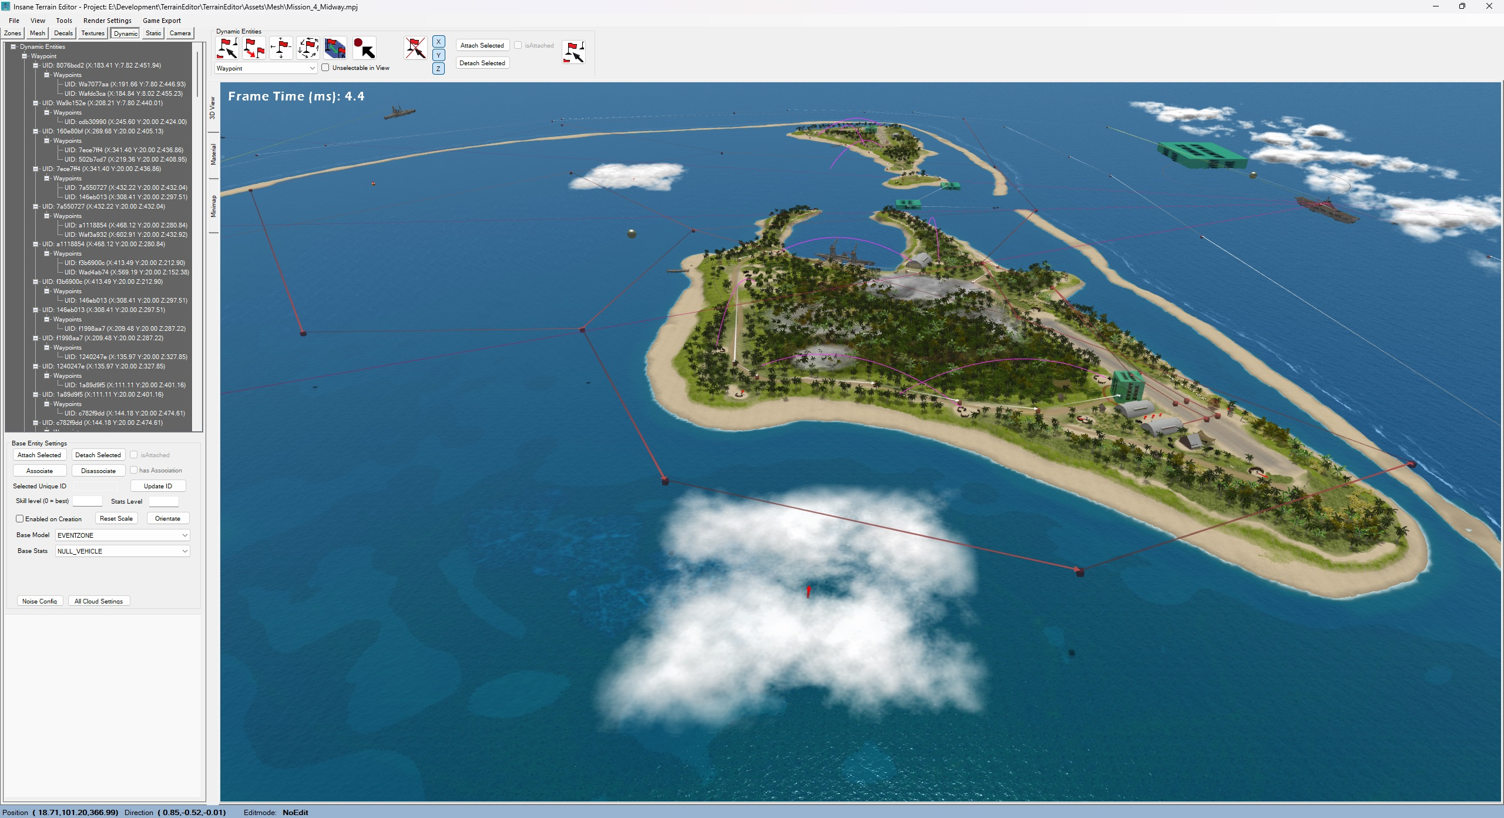Click the Skill level input field
1504x818 pixels.
point(87,501)
